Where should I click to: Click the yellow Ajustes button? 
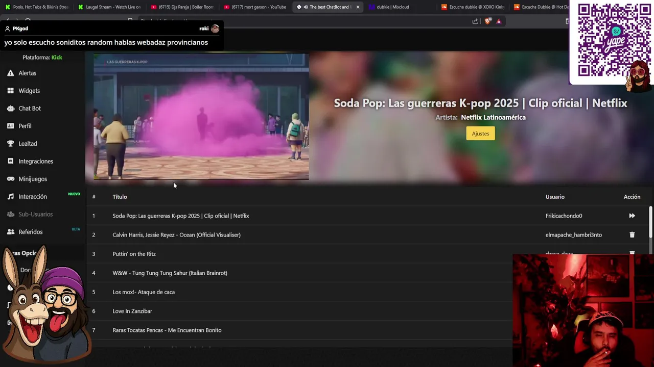coord(480,134)
